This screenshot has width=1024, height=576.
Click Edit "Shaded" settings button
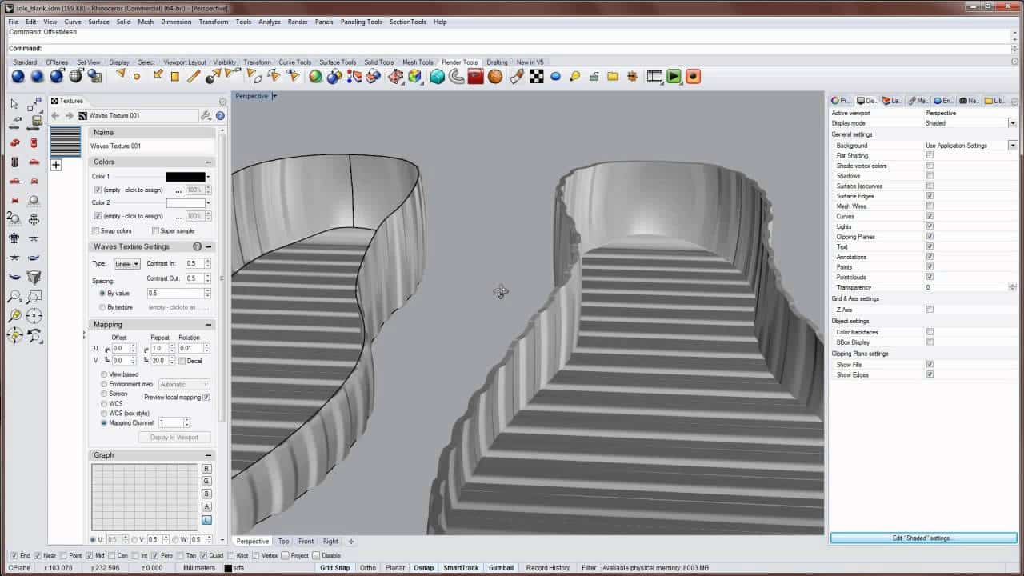923,538
